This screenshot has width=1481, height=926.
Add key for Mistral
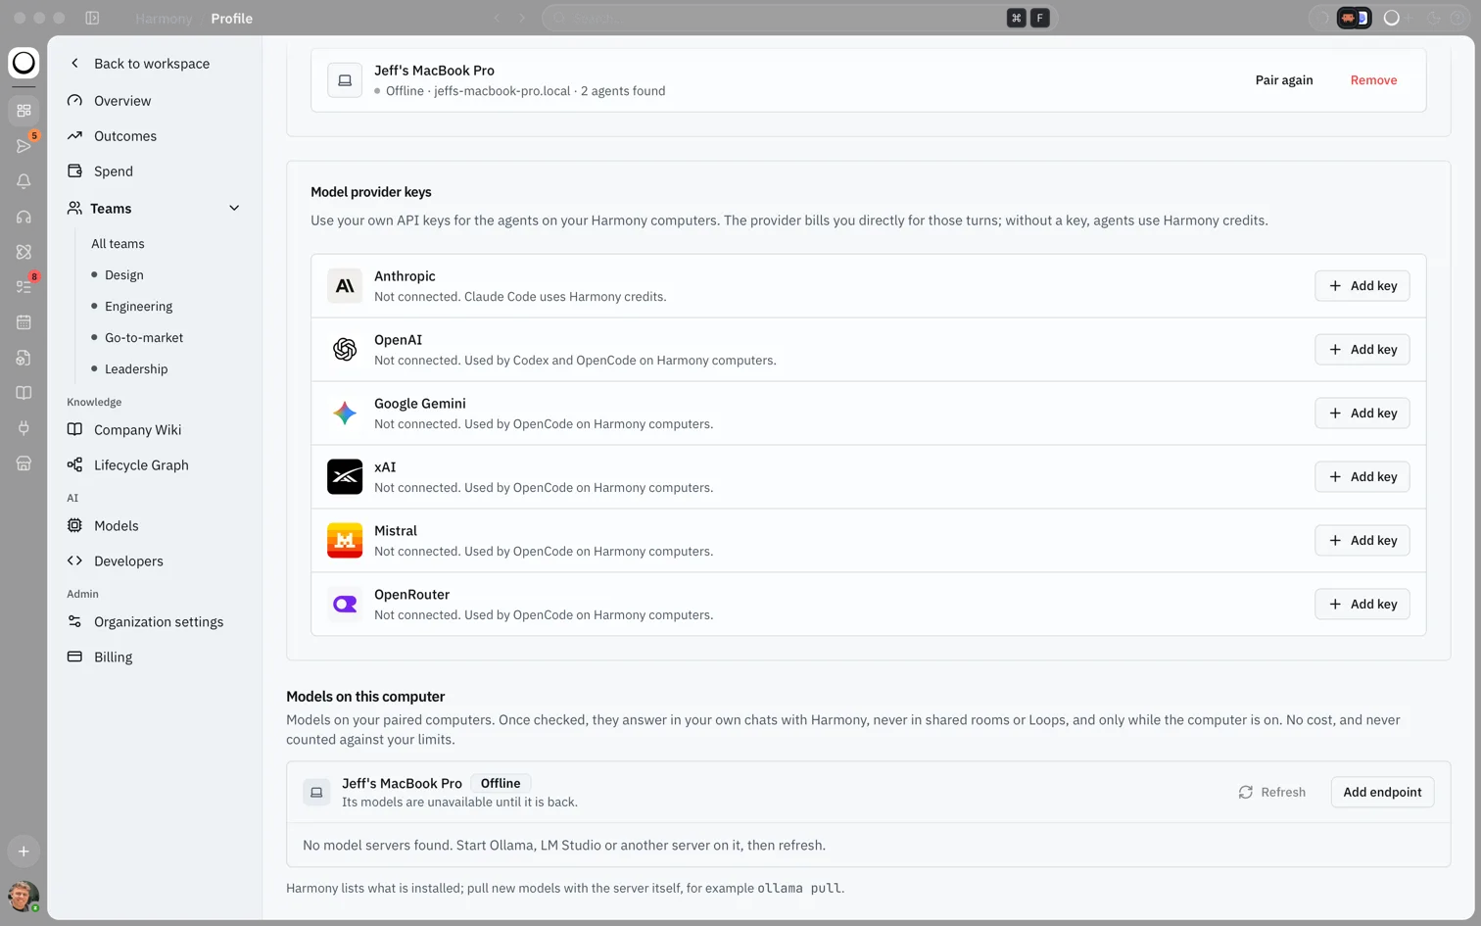coord(1362,541)
